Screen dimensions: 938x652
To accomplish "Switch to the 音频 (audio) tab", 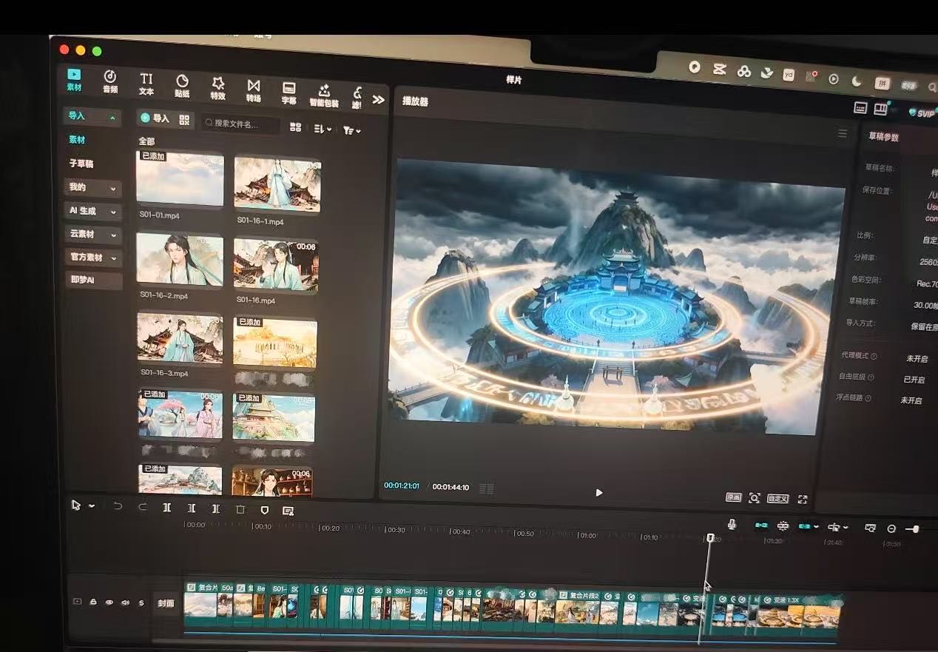I will (109, 81).
